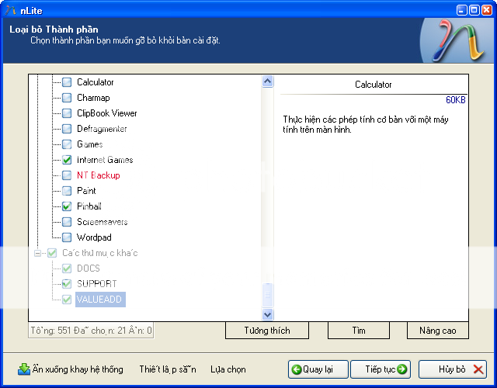Screen dimensions: 497x388
Task: Uncheck the Internet Games checkbox
Action: tap(67, 160)
